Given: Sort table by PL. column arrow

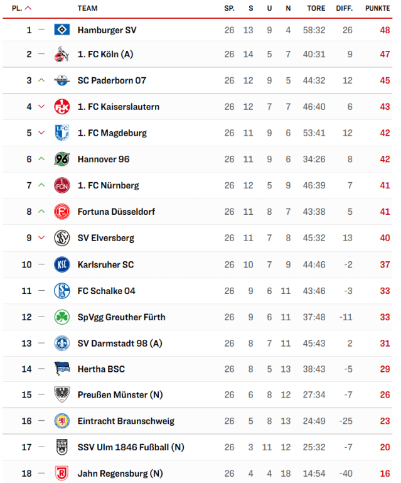Looking at the screenshot, I should [28, 9].
